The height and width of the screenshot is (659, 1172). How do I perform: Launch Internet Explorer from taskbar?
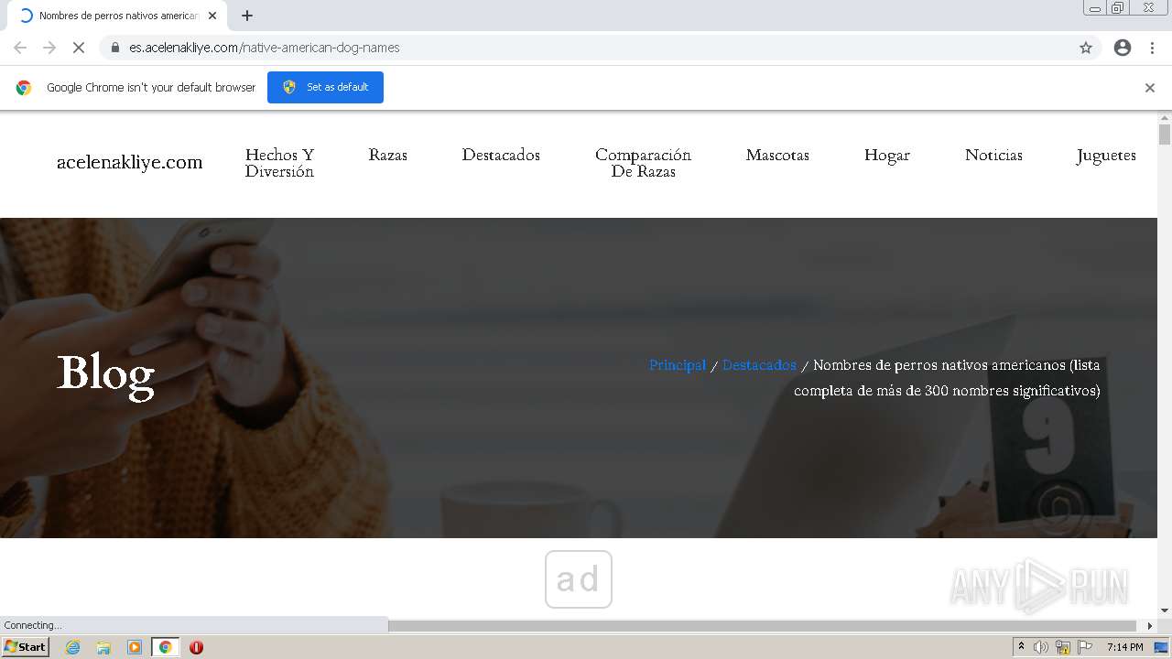click(x=72, y=647)
